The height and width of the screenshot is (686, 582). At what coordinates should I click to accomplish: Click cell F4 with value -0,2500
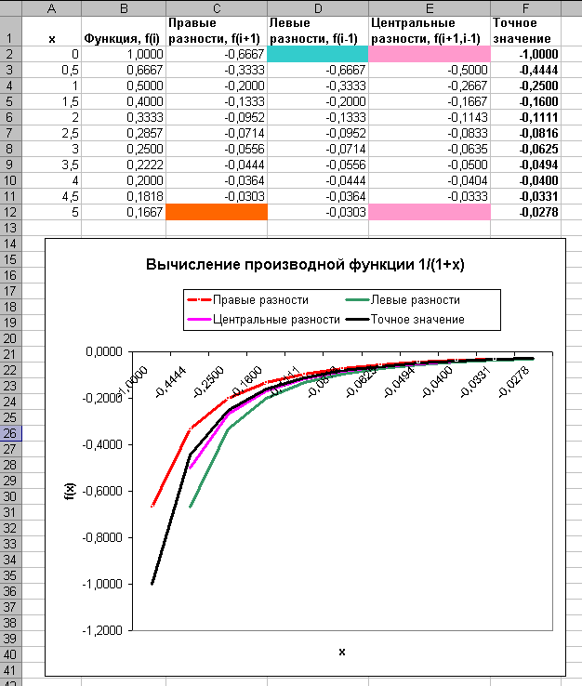pos(525,86)
